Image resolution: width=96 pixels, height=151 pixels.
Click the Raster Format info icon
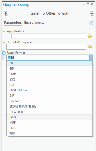[4, 53]
